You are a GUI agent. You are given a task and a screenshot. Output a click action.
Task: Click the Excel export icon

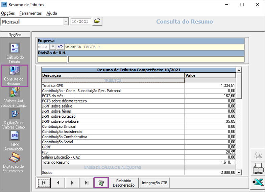pos(258,182)
